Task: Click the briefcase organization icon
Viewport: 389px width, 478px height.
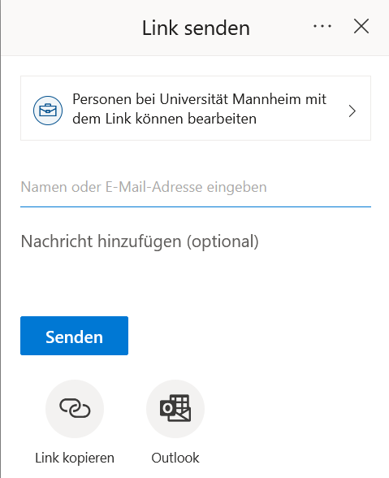Action: [48, 111]
